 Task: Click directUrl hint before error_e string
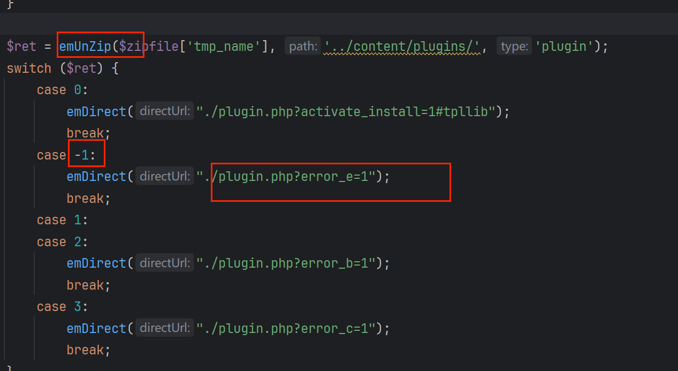pyautogui.click(x=164, y=177)
